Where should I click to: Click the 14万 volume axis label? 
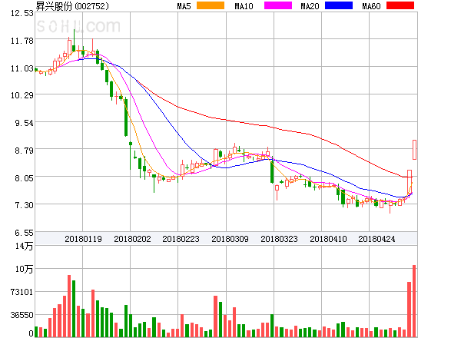point(24,246)
